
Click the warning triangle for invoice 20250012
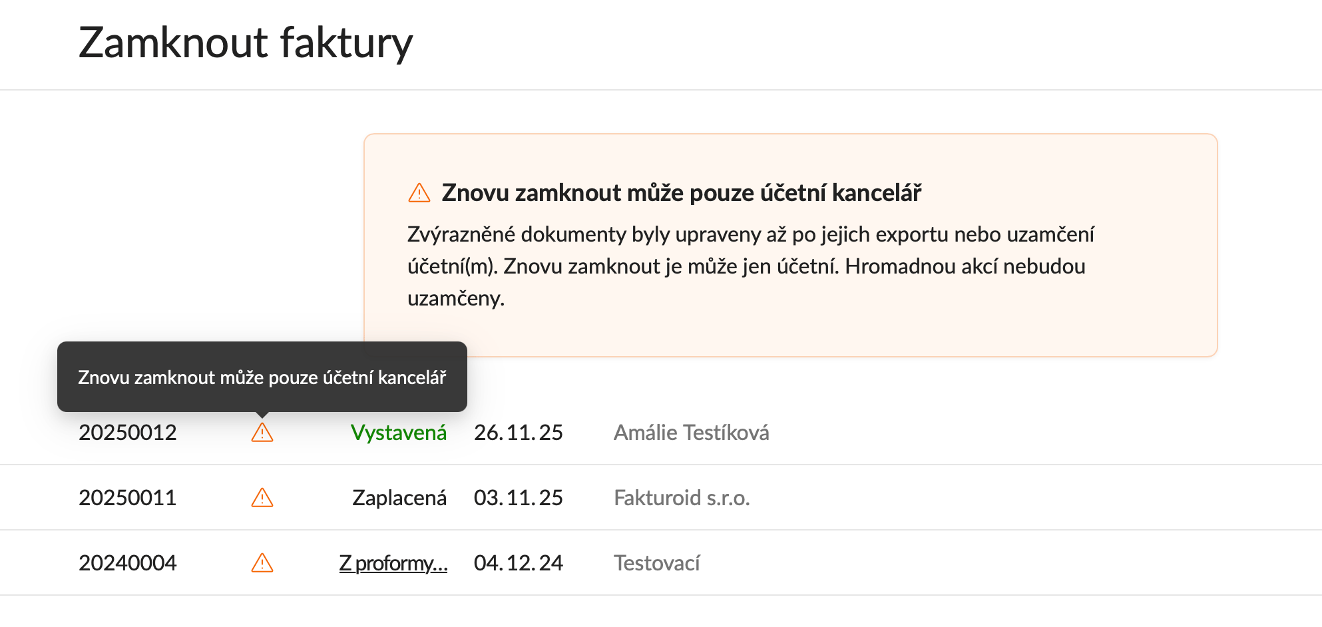tap(262, 433)
